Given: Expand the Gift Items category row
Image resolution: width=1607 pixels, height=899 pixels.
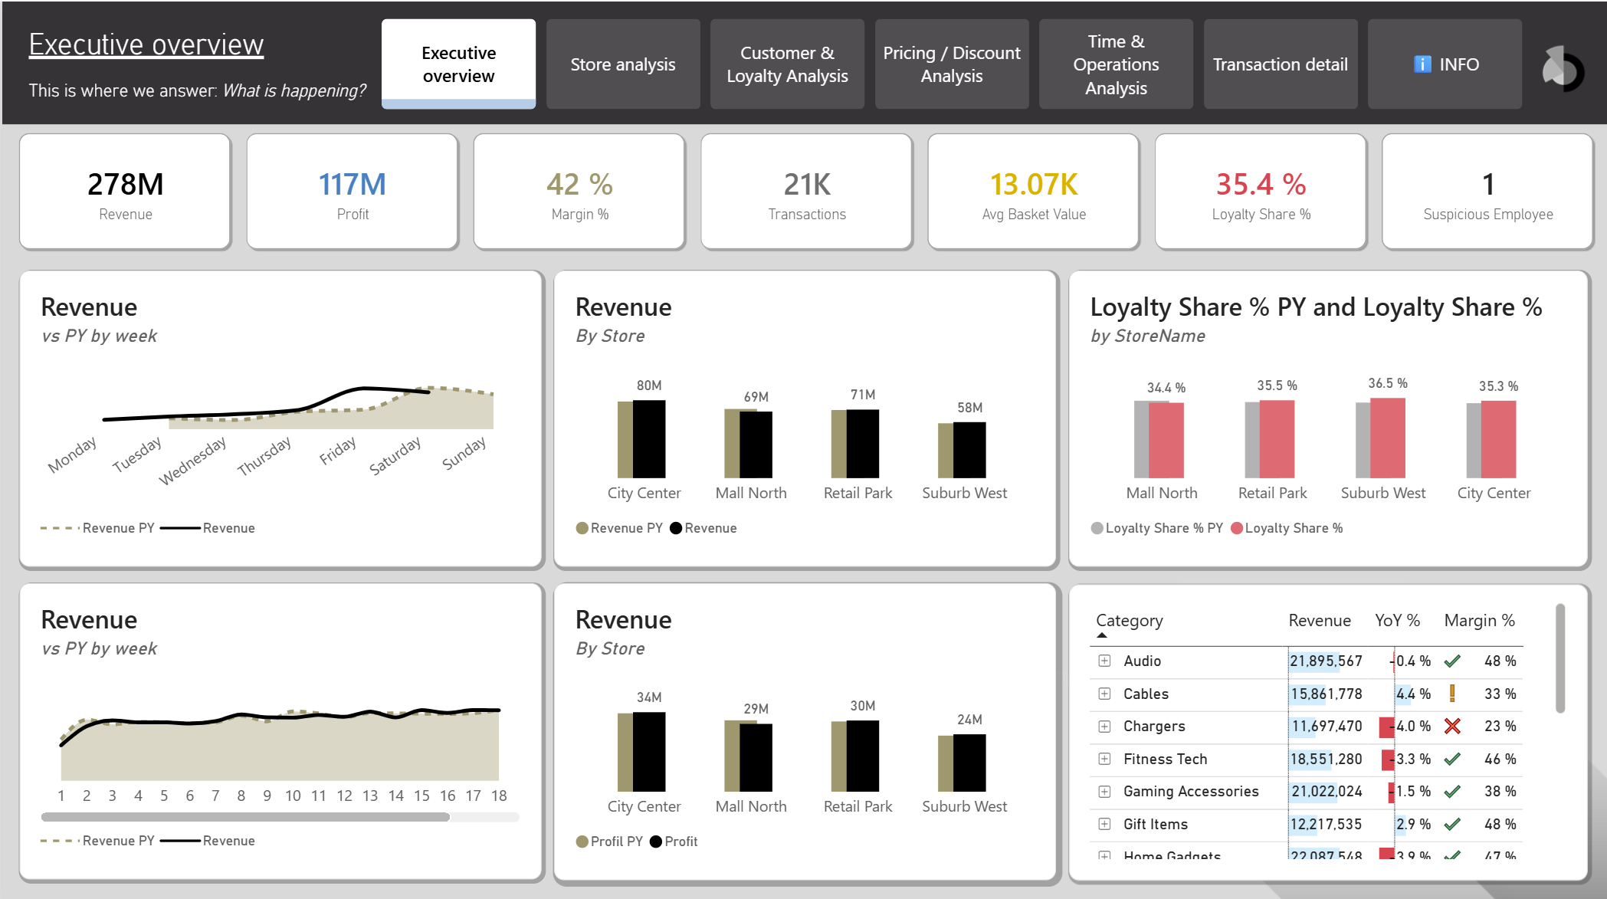Looking at the screenshot, I should click(1104, 824).
